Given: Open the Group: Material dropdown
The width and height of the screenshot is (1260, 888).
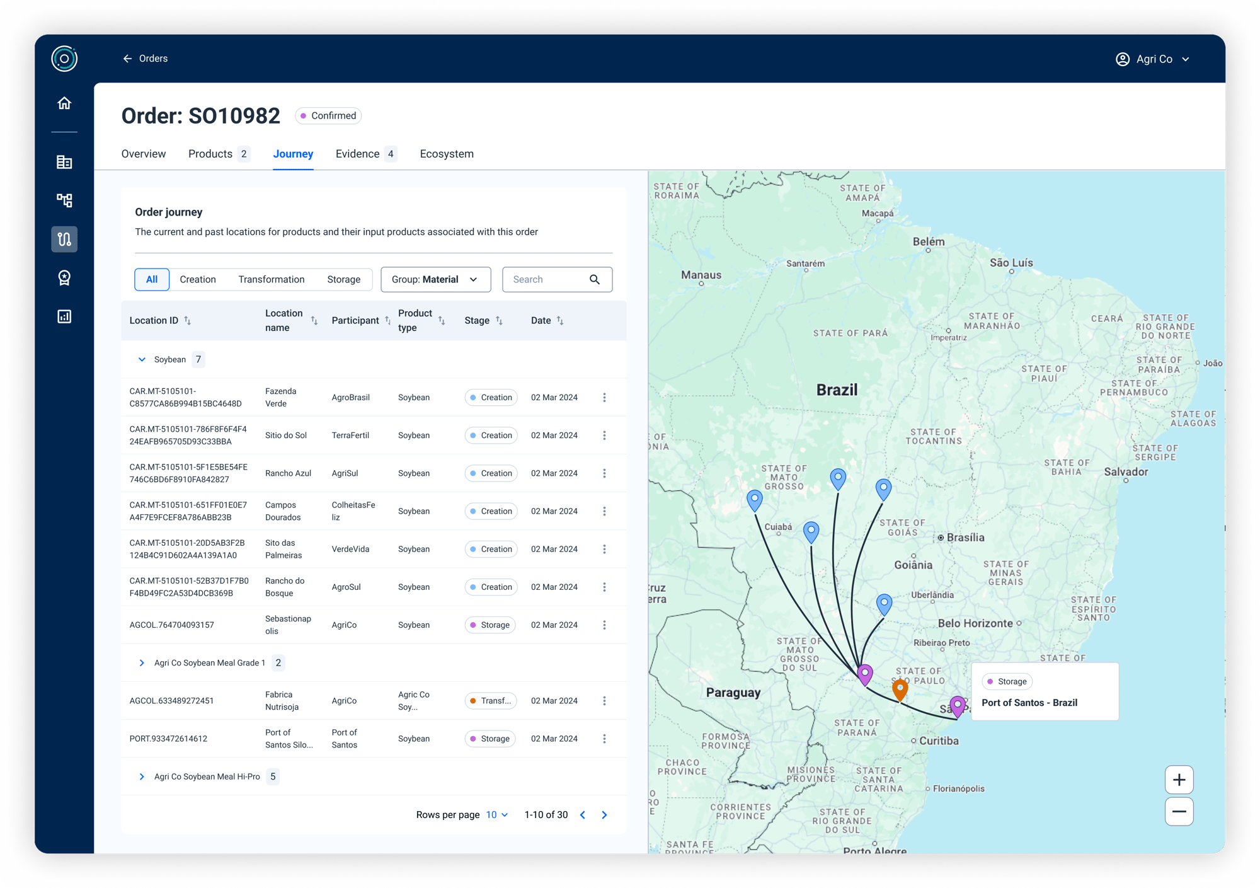Looking at the screenshot, I should [436, 279].
